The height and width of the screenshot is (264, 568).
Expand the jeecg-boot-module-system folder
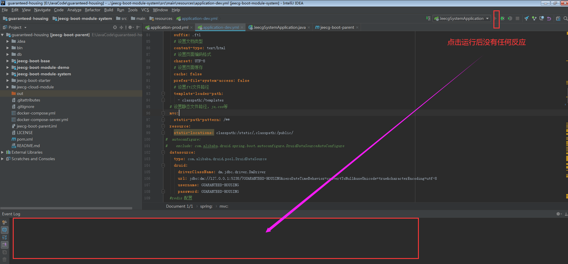coord(7,74)
